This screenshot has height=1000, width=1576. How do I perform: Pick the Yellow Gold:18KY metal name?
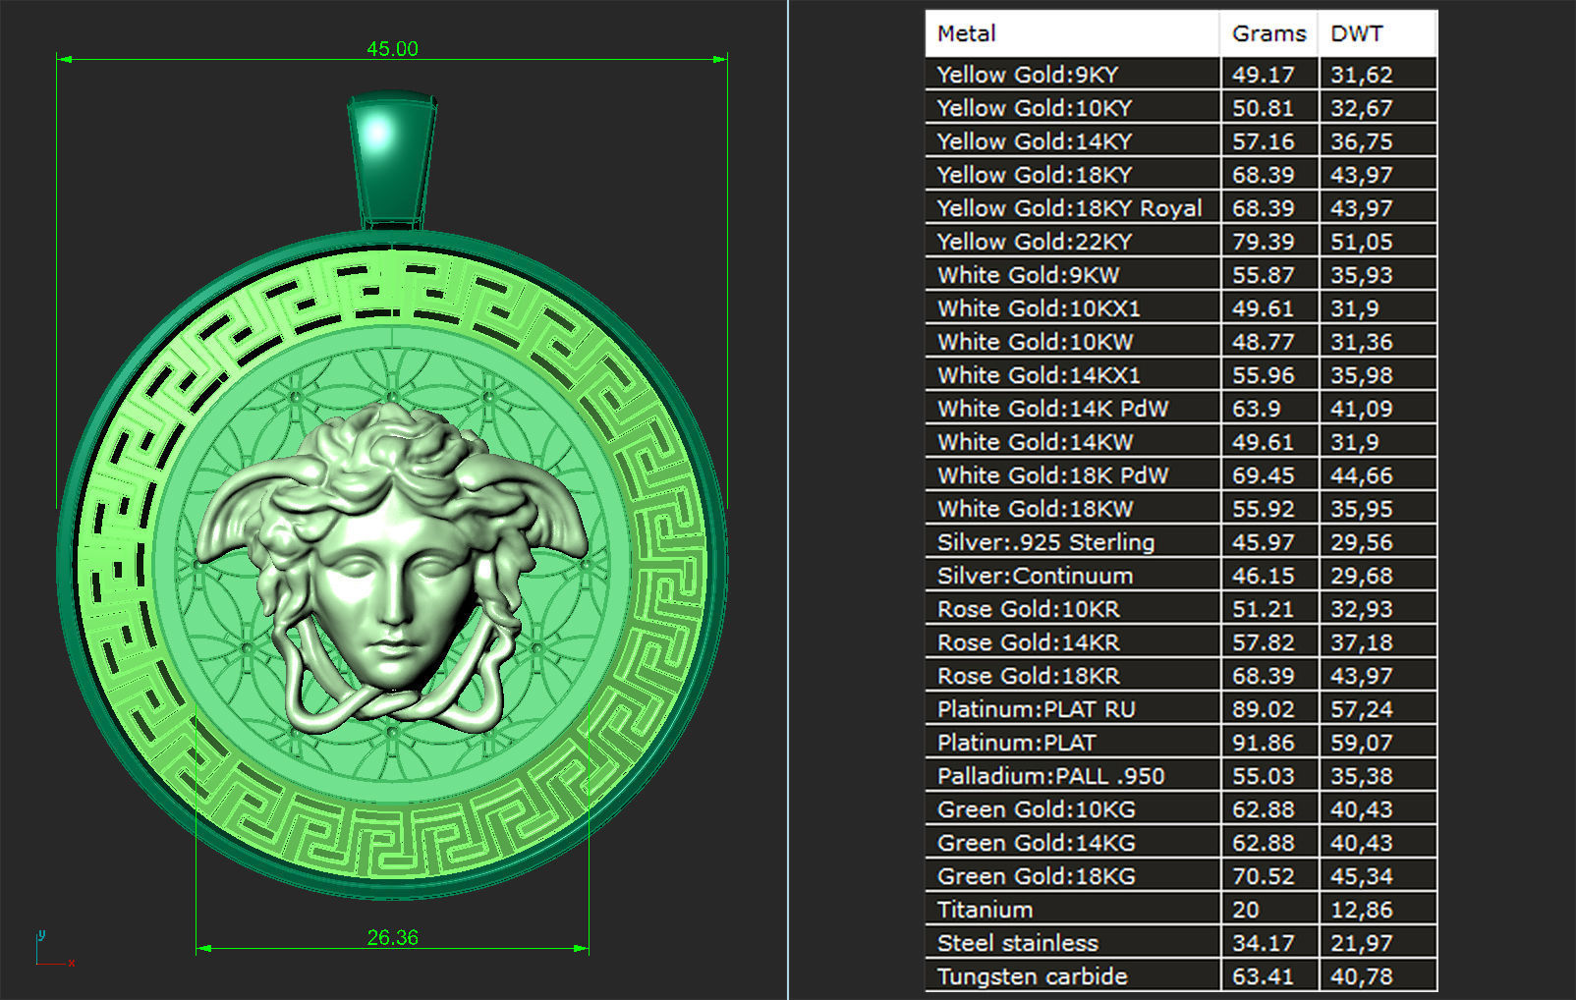pos(1035,175)
